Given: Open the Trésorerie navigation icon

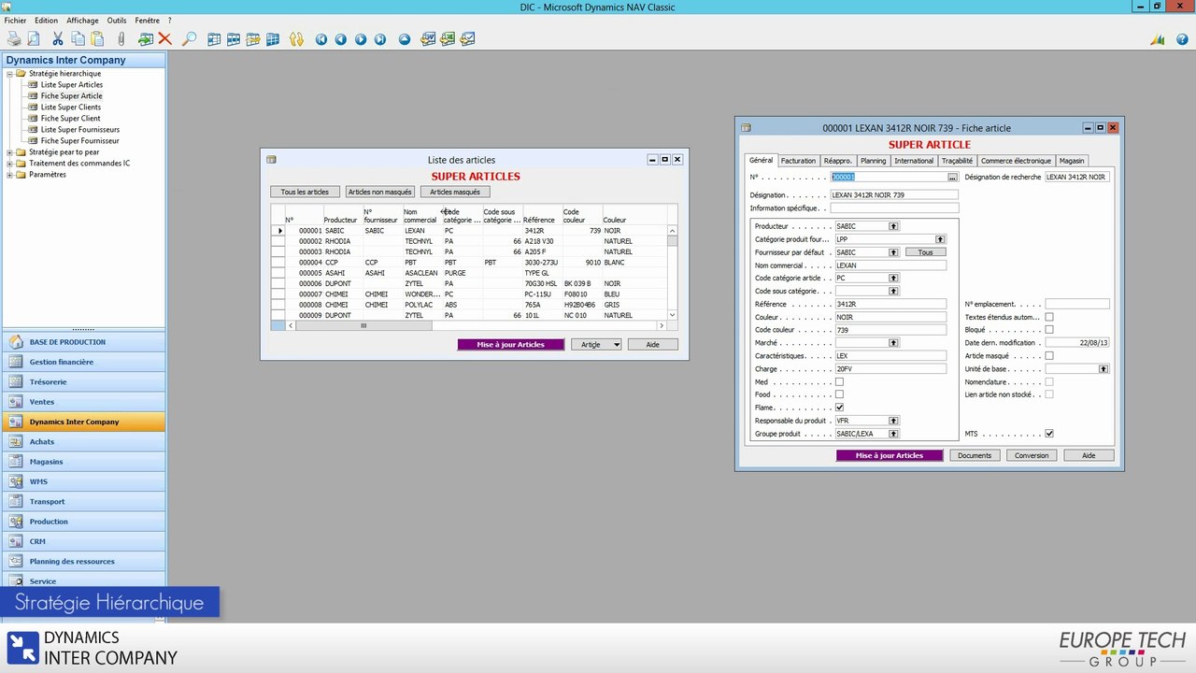Looking at the screenshot, I should [15, 381].
